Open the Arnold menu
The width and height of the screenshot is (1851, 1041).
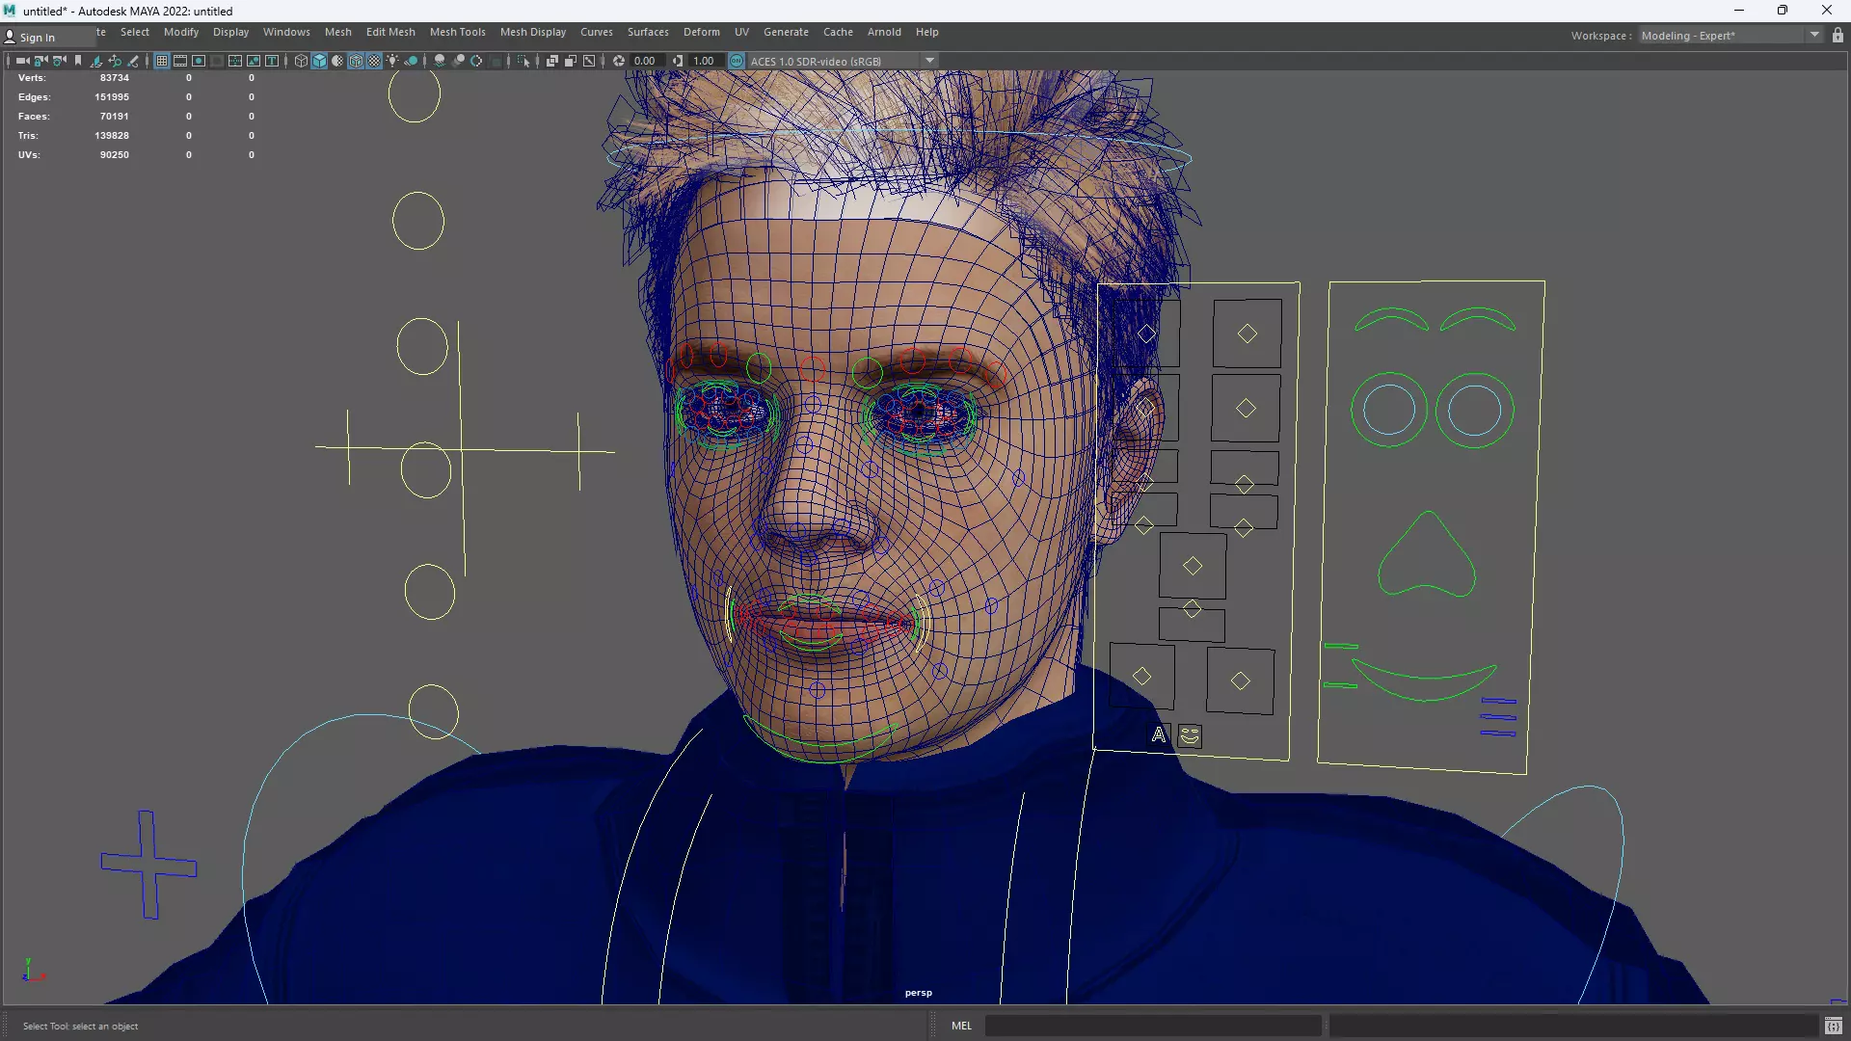click(x=883, y=32)
